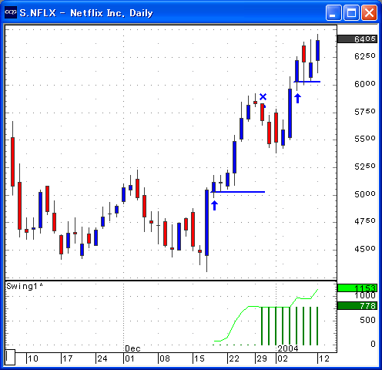The height and width of the screenshot is (370, 382).
Task: Click the 2004 year label on the time axis
Action: [288, 348]
